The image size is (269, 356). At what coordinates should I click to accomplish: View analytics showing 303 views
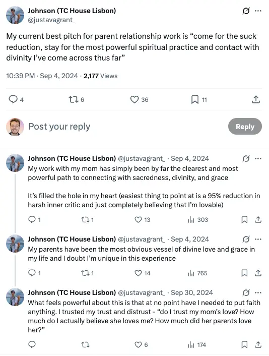198,219
